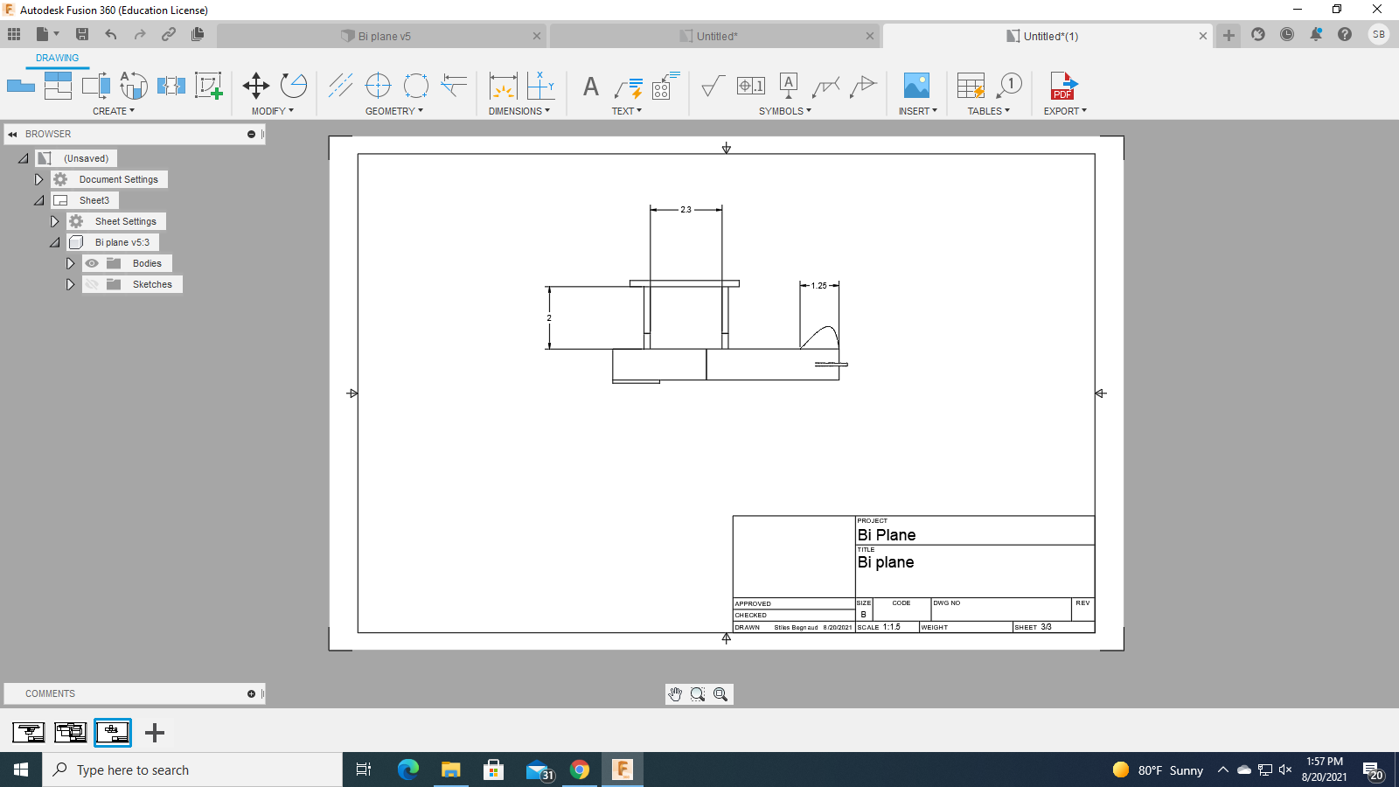Expand the Document Settings tree item
This screenshot has height=787, width=1399.
click(x=38, y=178)
